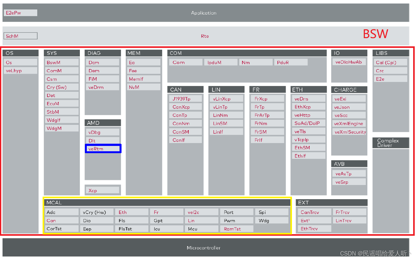This screenshot has height=260, width=416.
Task: Click the EcuM module box
Action: pos(62,103)
